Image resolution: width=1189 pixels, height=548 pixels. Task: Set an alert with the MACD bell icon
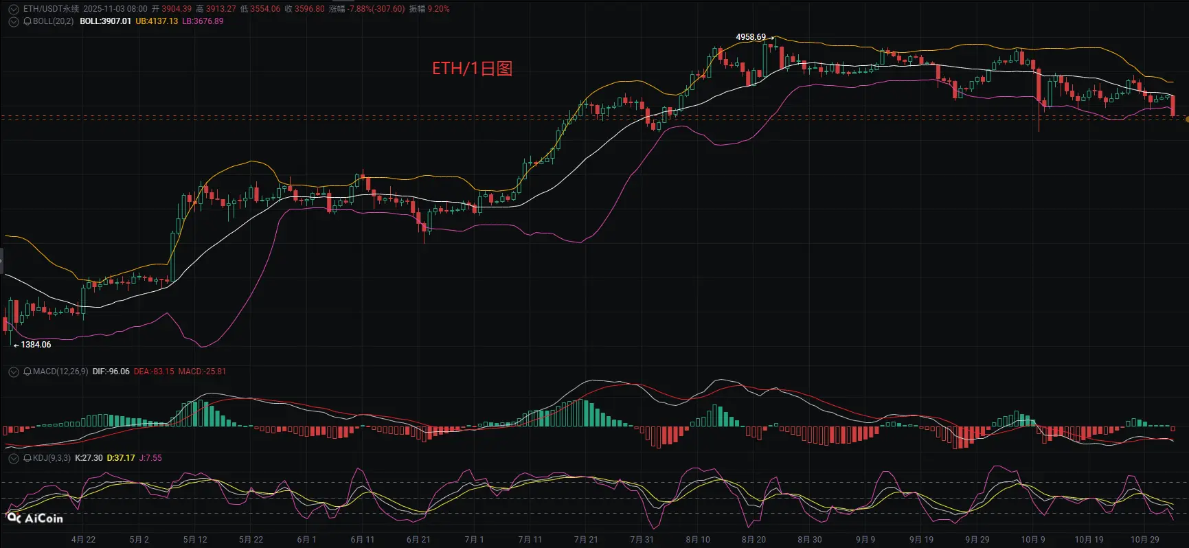[x=27, y=372]
